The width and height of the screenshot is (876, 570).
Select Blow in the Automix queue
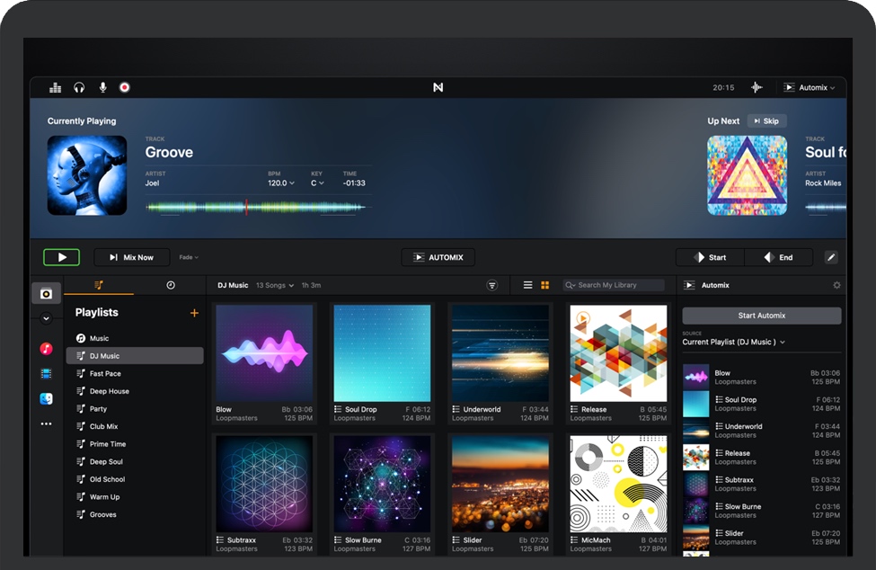coord(762,378)
